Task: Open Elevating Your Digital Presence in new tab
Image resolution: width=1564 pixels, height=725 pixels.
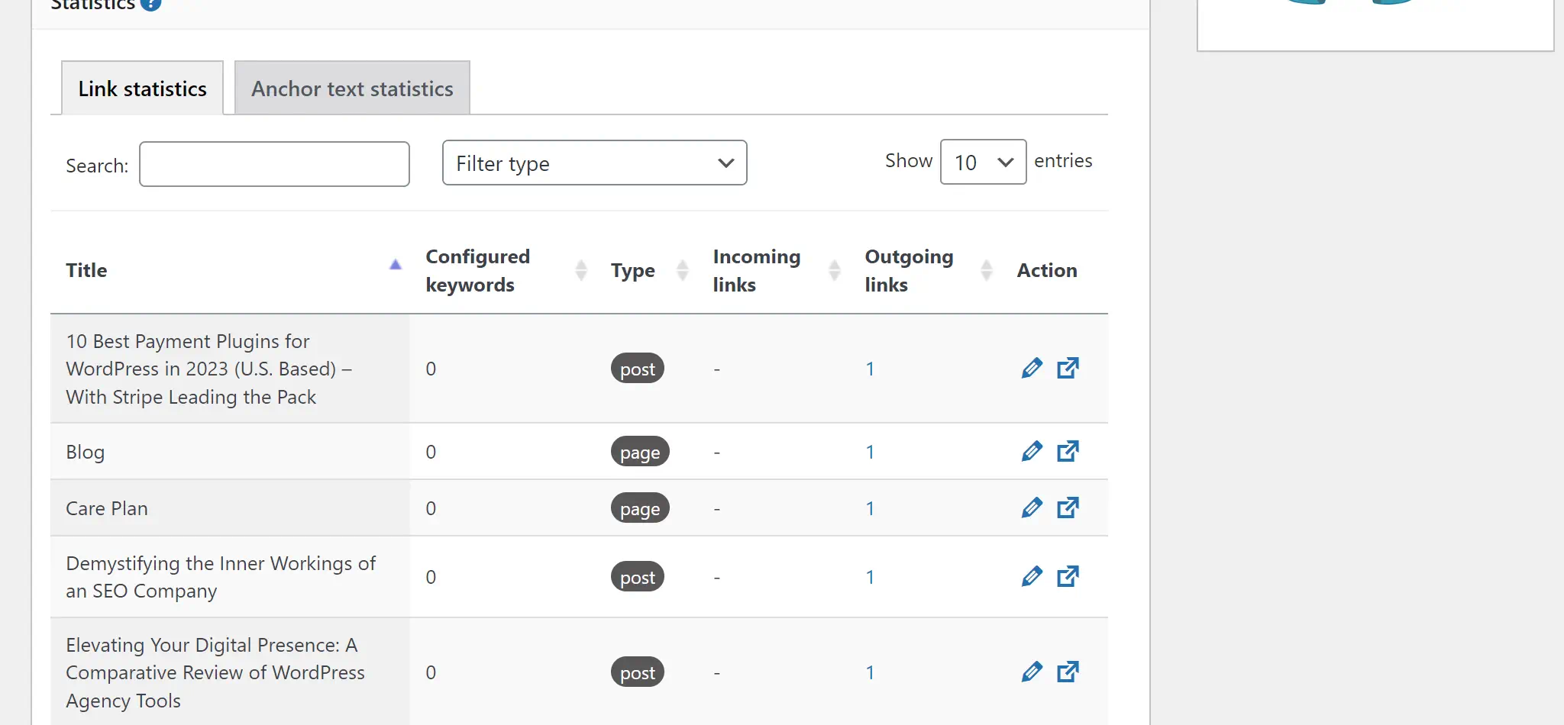Action: [x=1068, y=672]
